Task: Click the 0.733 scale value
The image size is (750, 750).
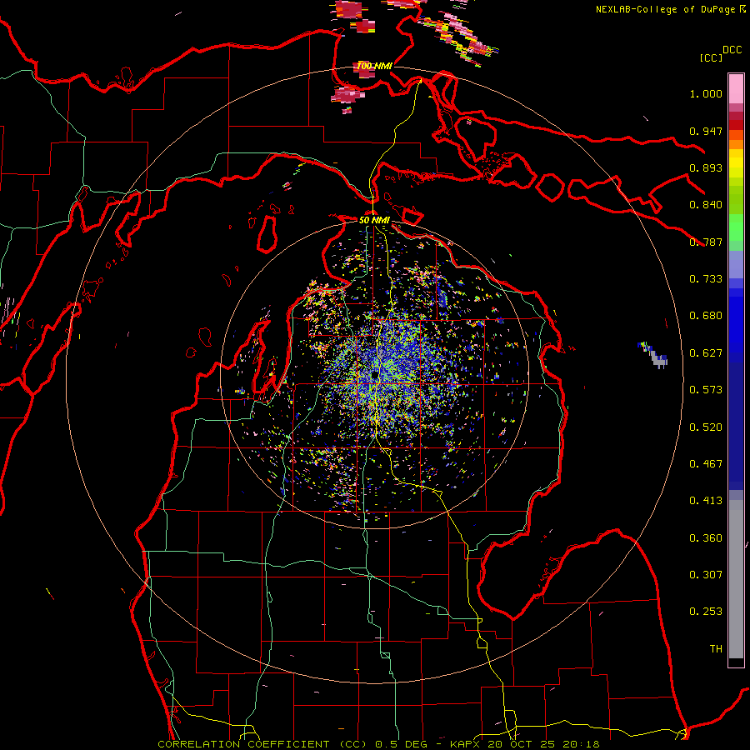Action: point(706,279)
